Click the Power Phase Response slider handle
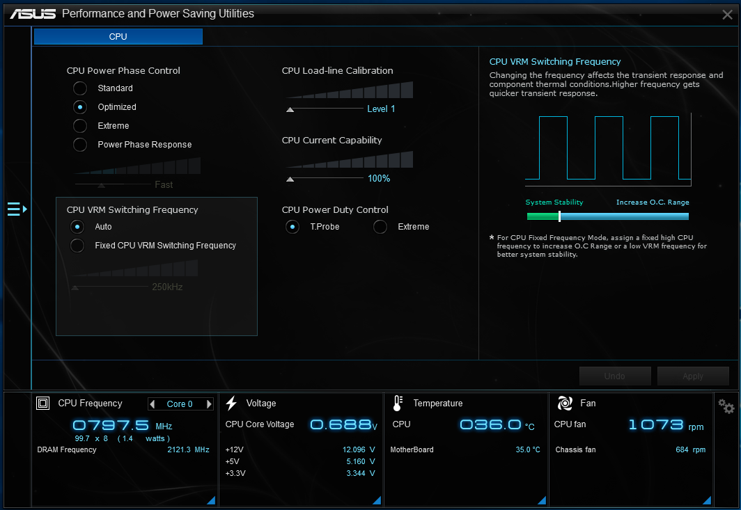 pos(101,186)
